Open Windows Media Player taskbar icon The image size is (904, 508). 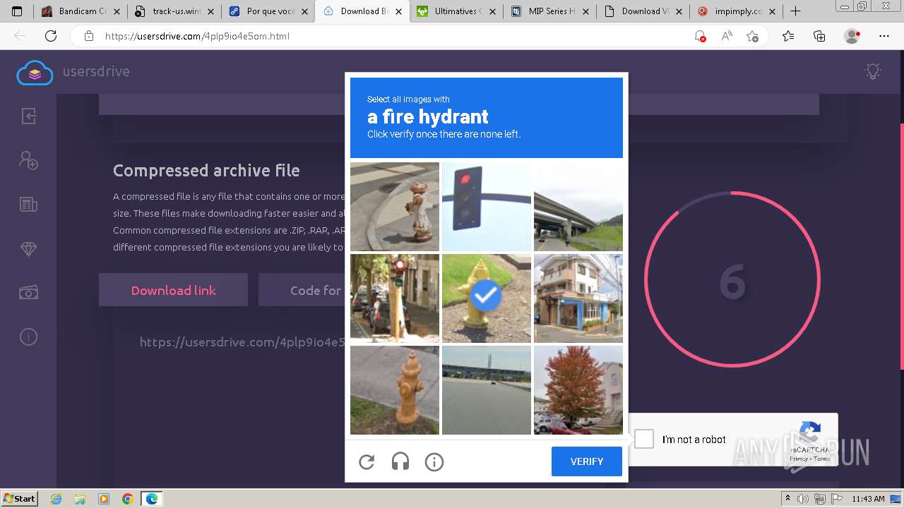(x=104, y=499)
